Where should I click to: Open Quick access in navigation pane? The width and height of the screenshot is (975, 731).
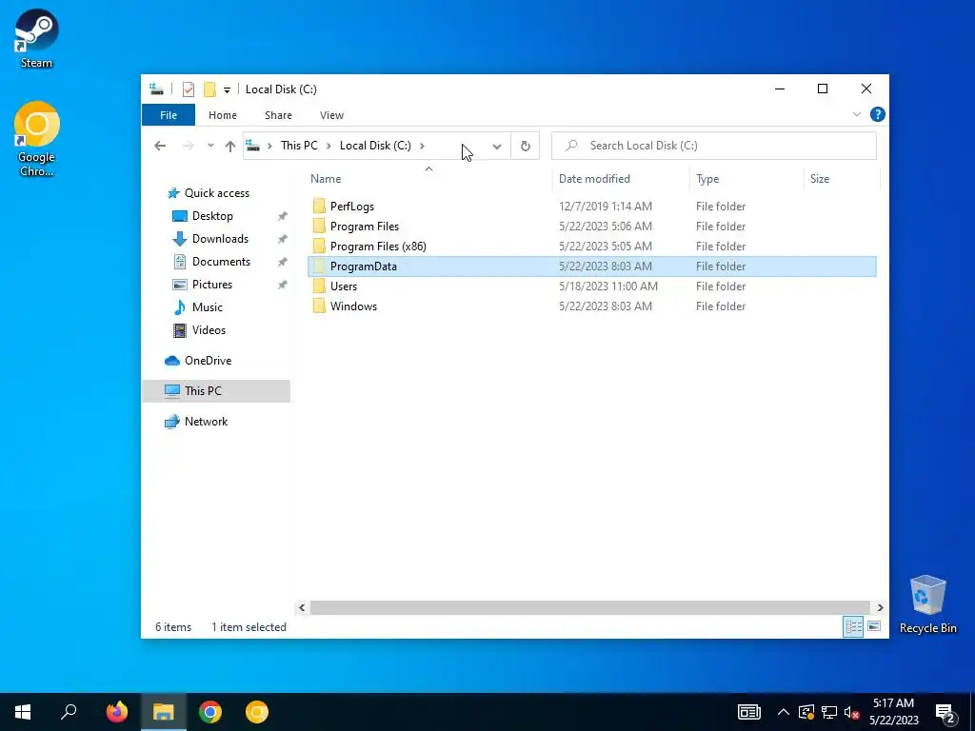[216, 193]
